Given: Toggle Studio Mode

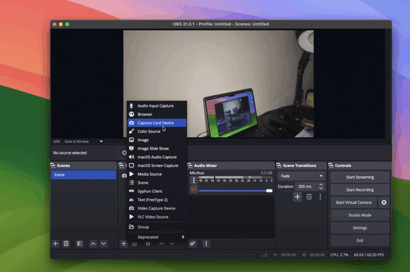Looking at the screenshot, I should point(360,215).
